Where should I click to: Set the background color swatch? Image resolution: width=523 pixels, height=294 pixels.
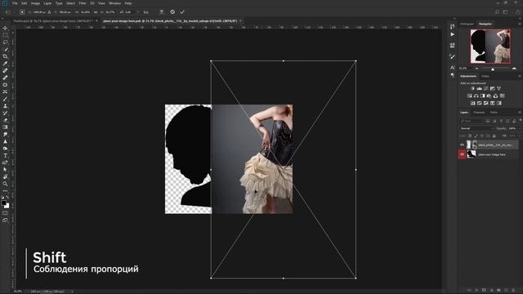tap(7, 206)
